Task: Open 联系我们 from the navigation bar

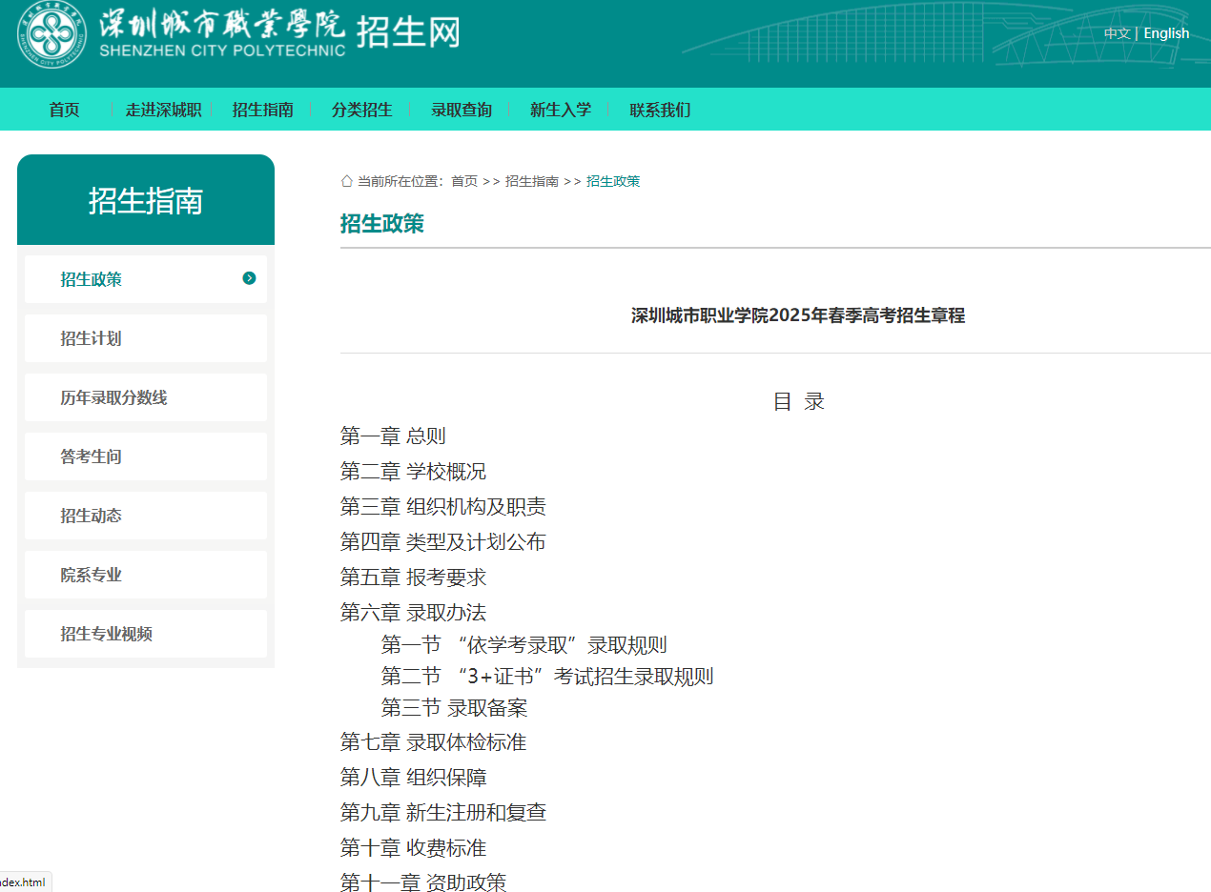Action: 660,110
